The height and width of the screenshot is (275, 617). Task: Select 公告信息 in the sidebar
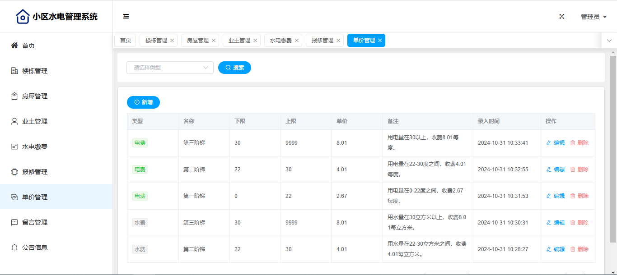[x=35, y=247]
